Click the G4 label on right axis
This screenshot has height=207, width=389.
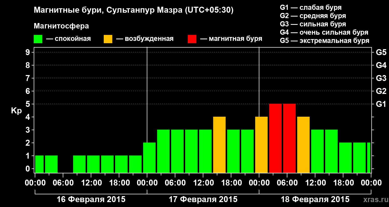[x=381, y=65]
